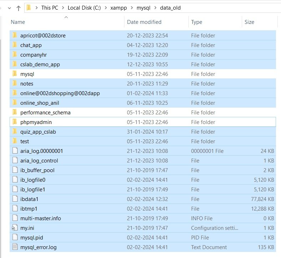Expand the chevron after 'xampp' breadcrumb
The height and width of the screenshot is (258, 281).
(132, 8)
